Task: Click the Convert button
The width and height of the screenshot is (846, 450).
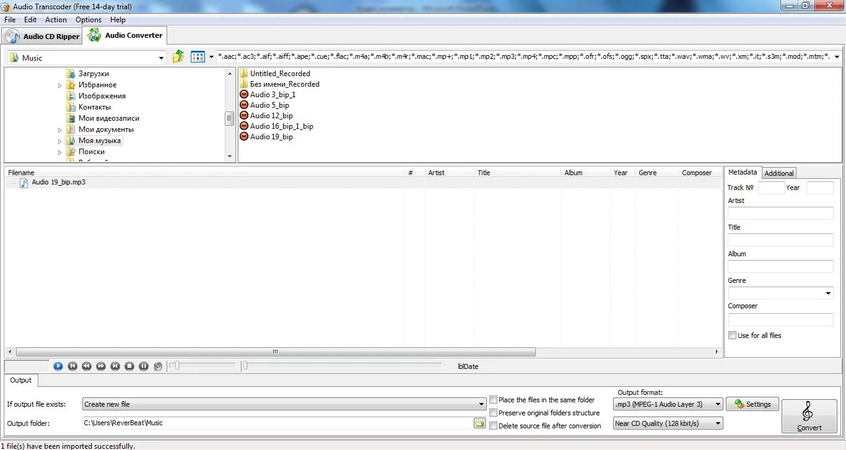Action: [809, 416]
